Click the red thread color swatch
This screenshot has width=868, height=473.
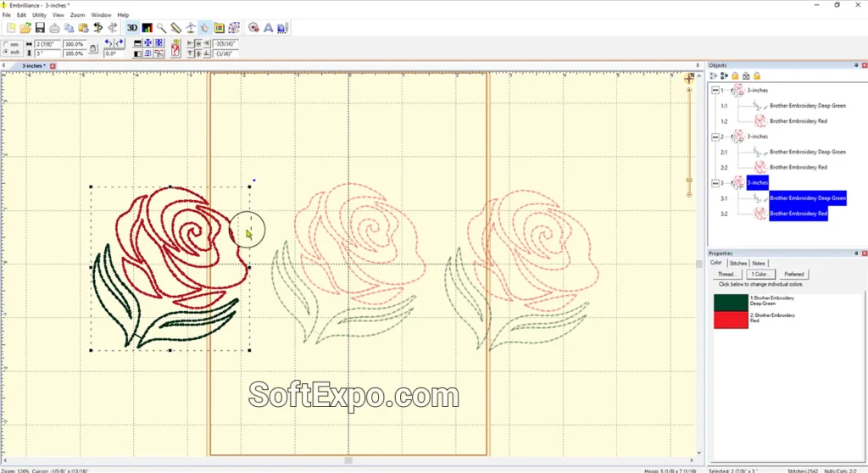[731, 320]
